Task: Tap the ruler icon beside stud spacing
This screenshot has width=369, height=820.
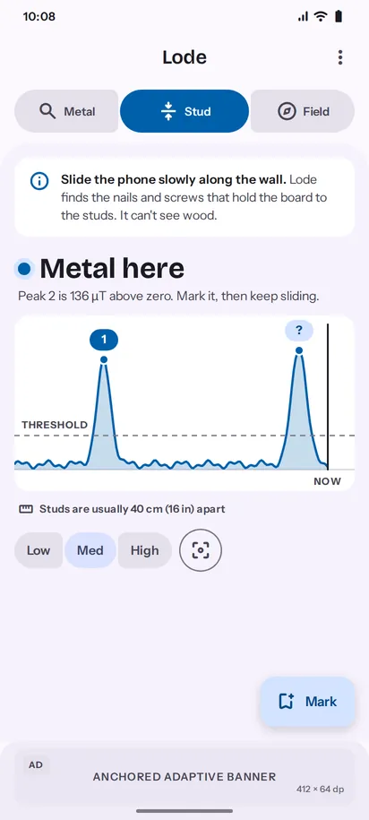Action: 26,509
